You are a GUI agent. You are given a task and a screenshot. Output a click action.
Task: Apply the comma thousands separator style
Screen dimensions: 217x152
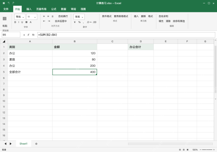pyautogui.click(x=83, y=22)
